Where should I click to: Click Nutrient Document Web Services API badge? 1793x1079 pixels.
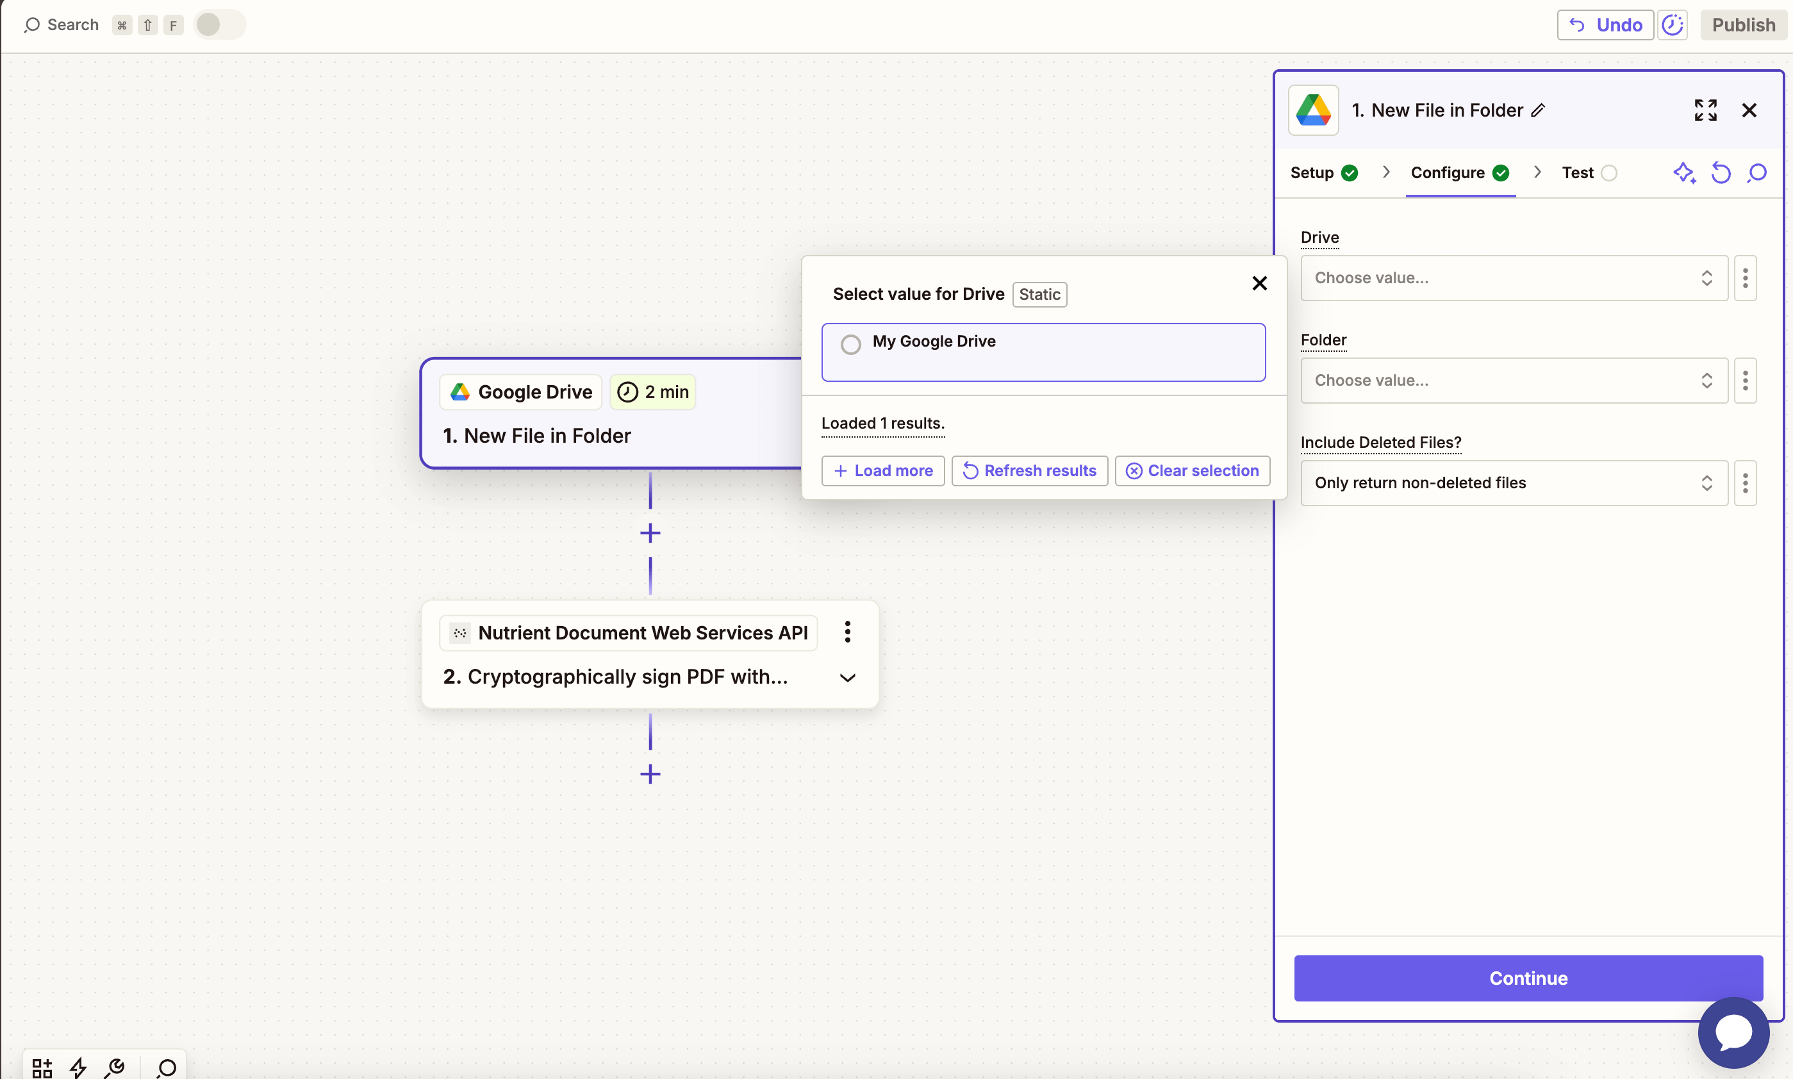628,632
